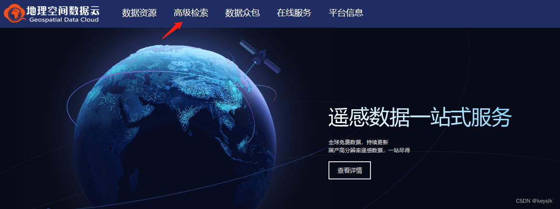Click the text 国产高分辨率遥感数据，一站尽得
The height and width of the screenshot is (209, 560).
point(369,150)
